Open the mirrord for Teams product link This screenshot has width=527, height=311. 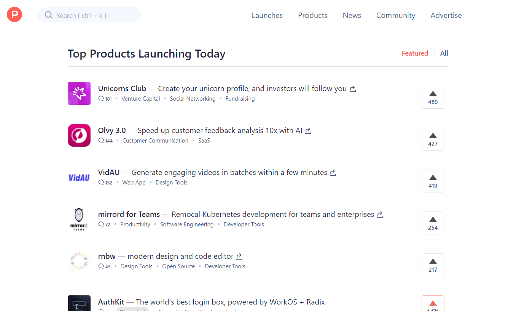pos(129,214)
